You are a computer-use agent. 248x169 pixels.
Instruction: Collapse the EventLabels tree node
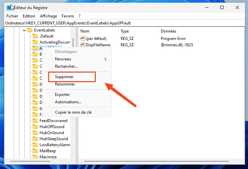pos(24,30)
